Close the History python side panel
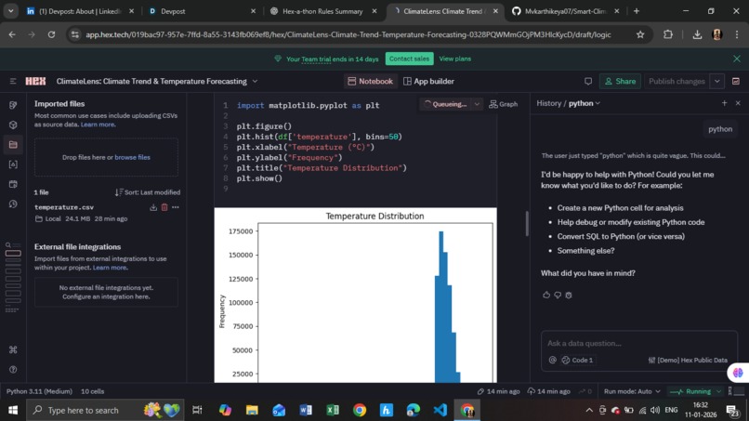This screenshot has height=421, width=749. point(738,103)
